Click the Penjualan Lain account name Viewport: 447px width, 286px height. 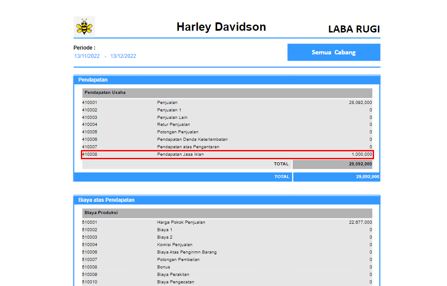[x=172, y=117]
